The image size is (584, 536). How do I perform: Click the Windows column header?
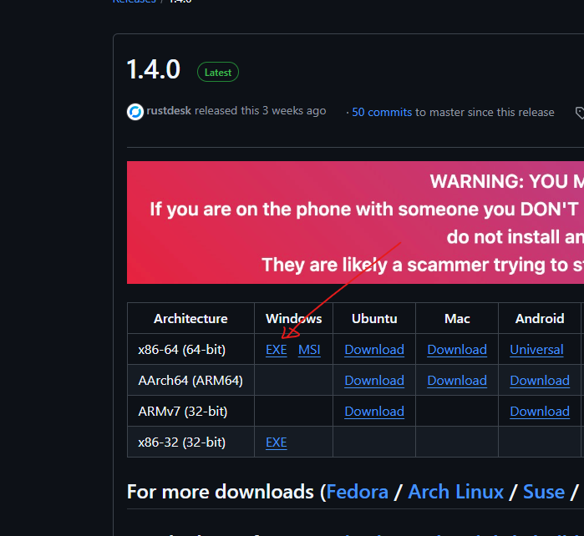(293, 319)
